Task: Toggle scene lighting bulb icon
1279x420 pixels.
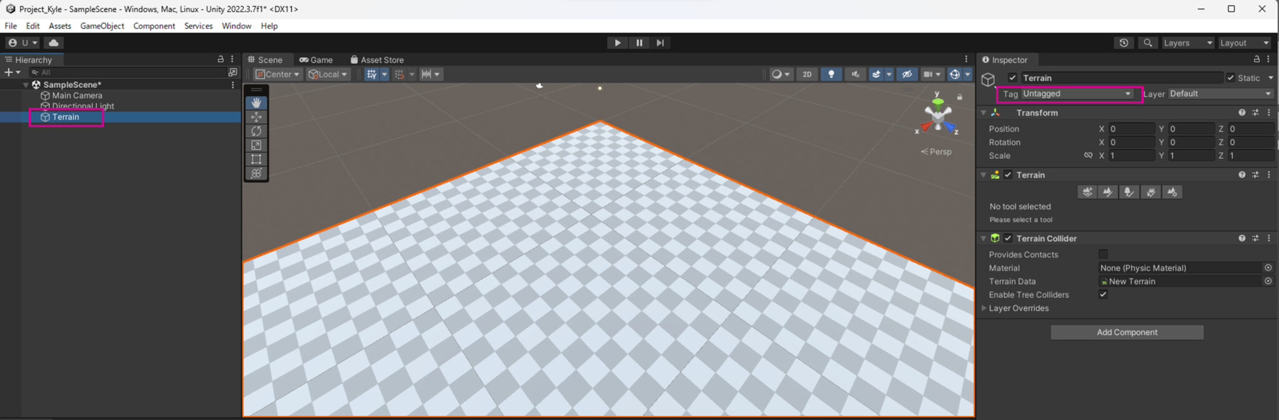Action: [x=831, y=74]
